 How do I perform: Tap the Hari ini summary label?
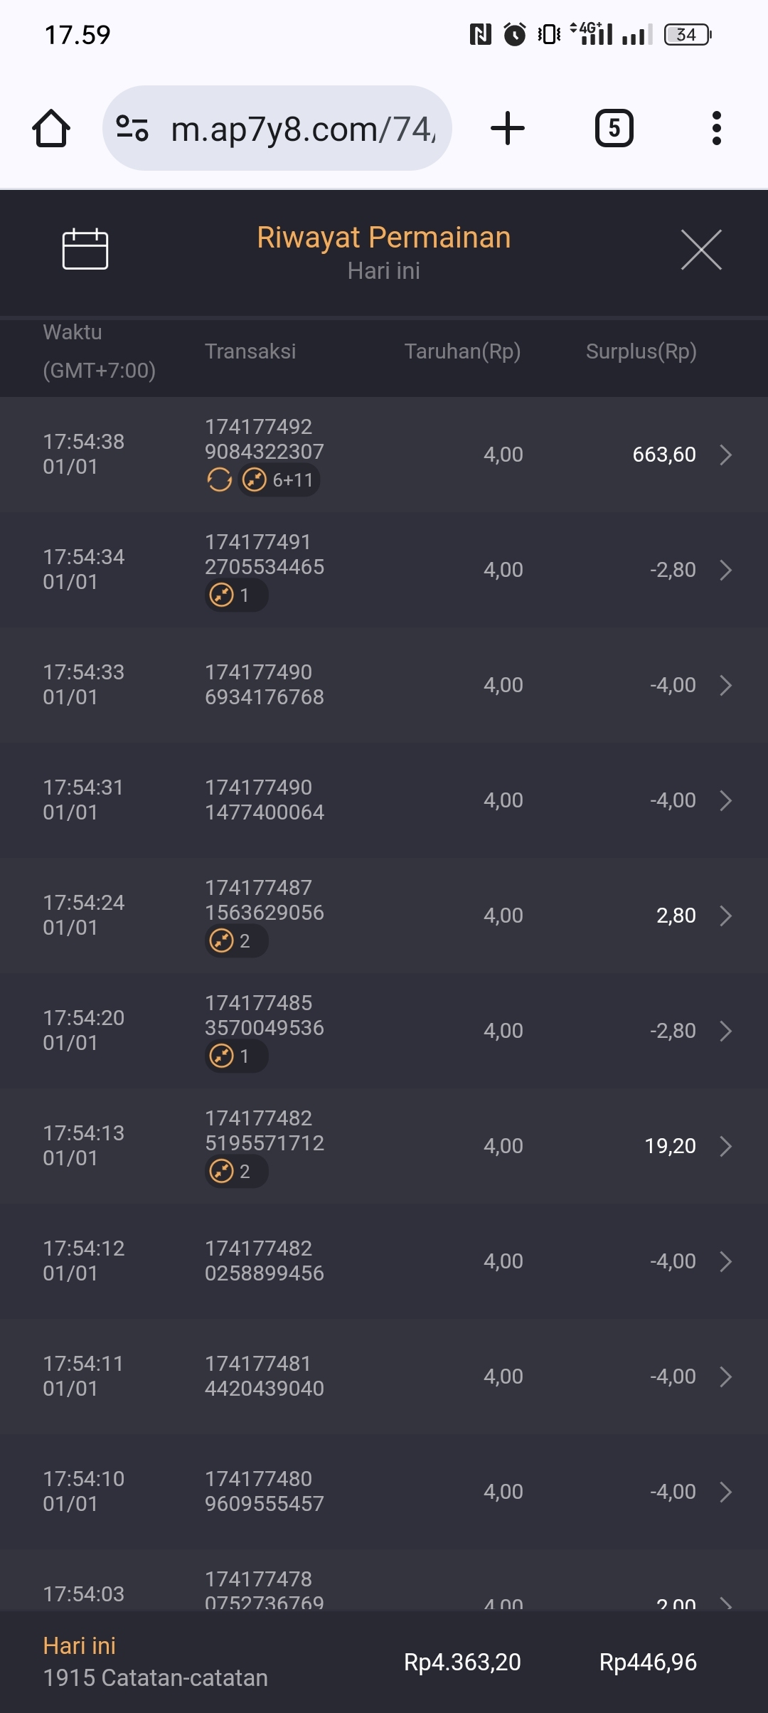[x=79, y=1646]
